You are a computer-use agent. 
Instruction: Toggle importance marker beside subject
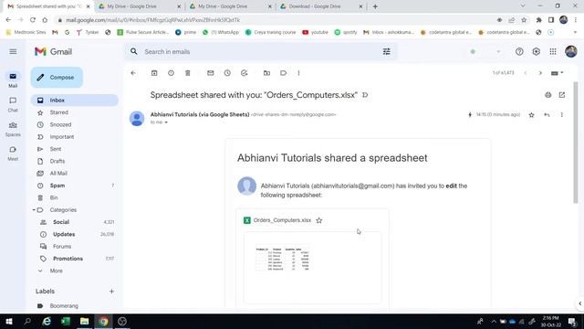[365, 95]
